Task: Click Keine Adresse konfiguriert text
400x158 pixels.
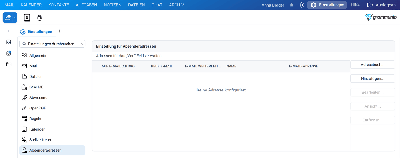Action: (x=221, y=90)
